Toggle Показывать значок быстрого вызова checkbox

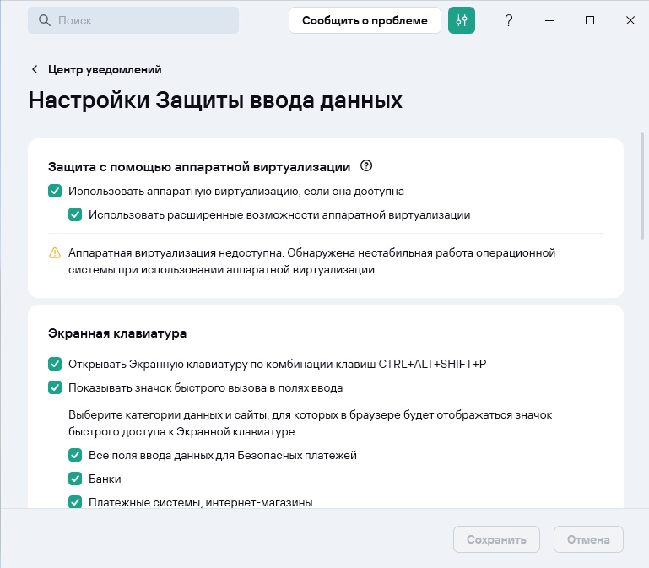tap(55, 387)
